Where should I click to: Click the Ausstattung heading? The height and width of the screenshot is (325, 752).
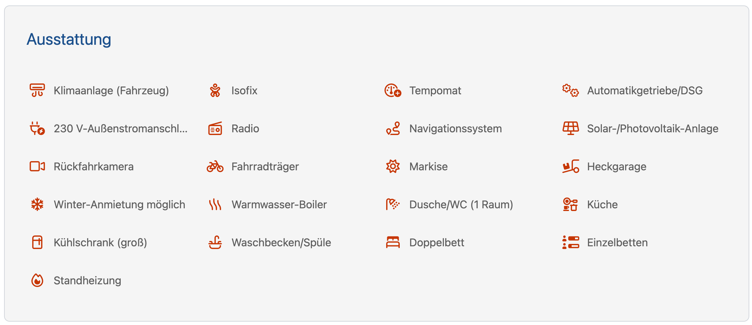point(69,39)
